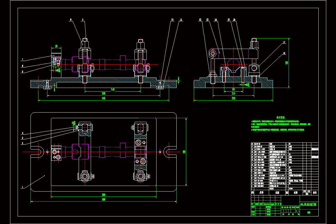
Task: Select part balloon number 13
Action: pos(208,20)
